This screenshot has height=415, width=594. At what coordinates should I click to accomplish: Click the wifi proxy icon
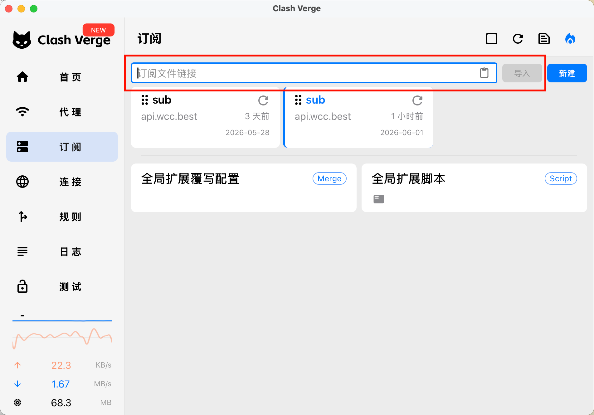(x=22, y=112)
